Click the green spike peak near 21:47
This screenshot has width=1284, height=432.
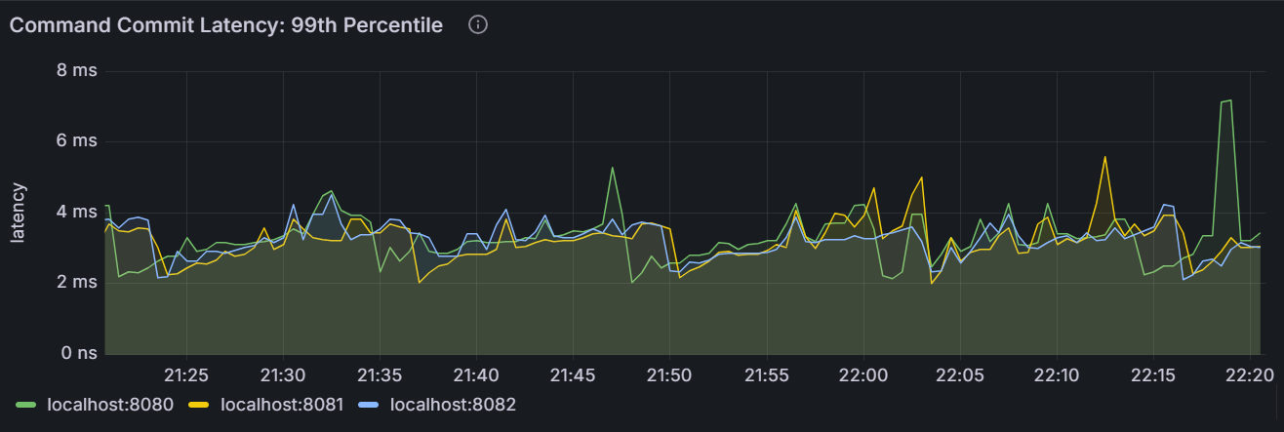pyautogui.click(x=613, y=168)
